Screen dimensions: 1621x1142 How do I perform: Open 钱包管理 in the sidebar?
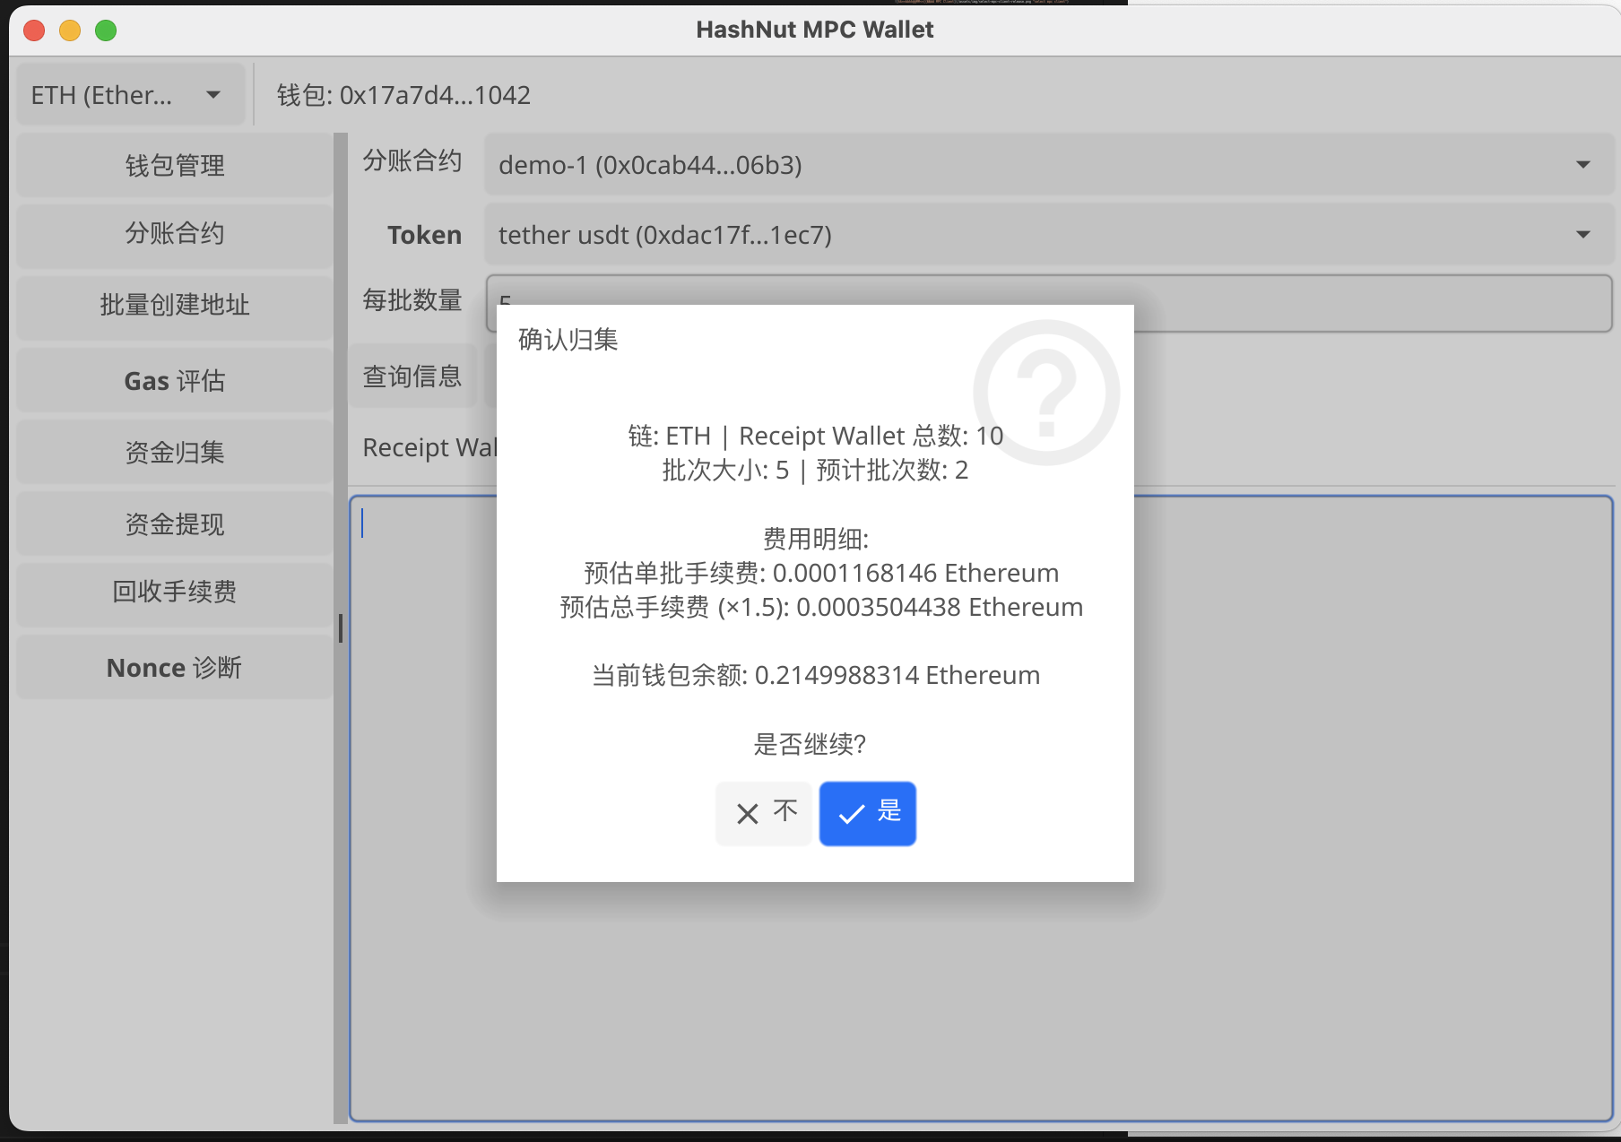click(x=175, y=165)
